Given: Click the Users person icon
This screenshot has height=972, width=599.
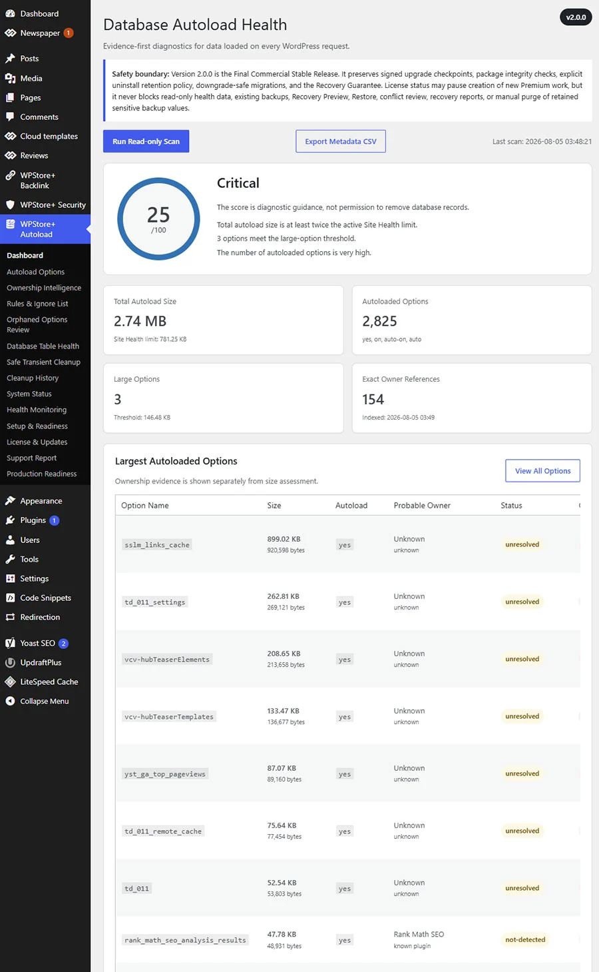Looking at the screenshot, I should click(x=10, y=540).
